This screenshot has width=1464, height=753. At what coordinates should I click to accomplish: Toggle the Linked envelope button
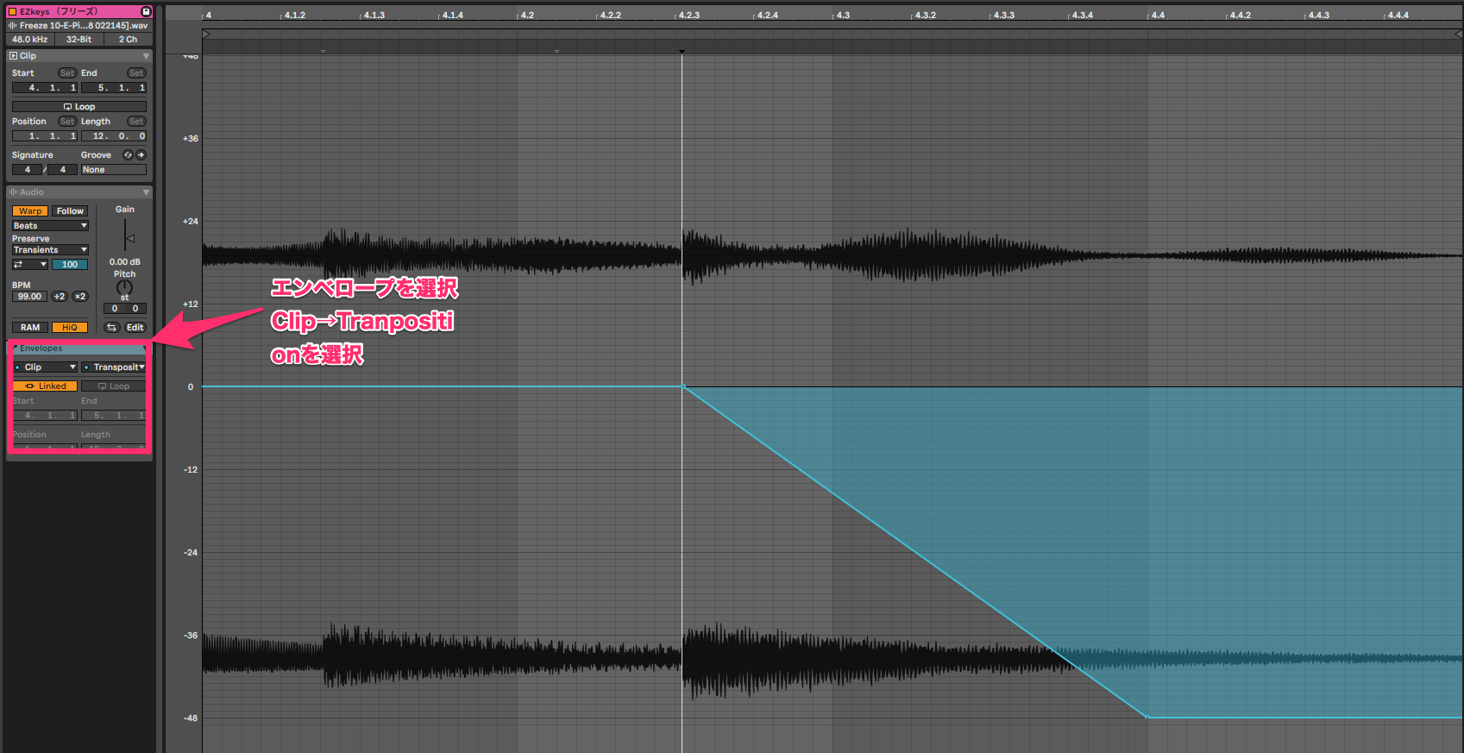pyautogui.click(x=45, y=386)
